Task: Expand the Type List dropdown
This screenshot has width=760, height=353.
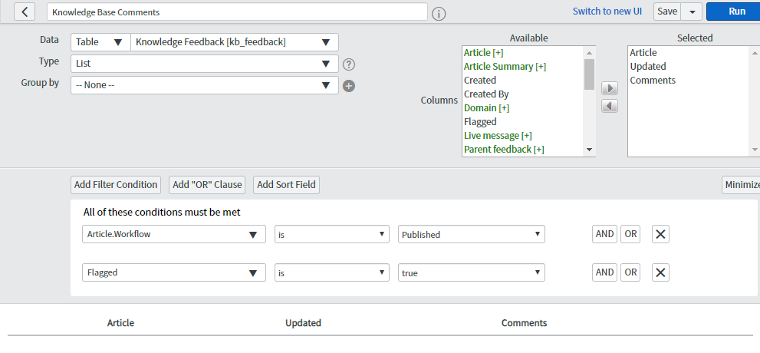Action: pyautogui.click(x=205, y=64)
